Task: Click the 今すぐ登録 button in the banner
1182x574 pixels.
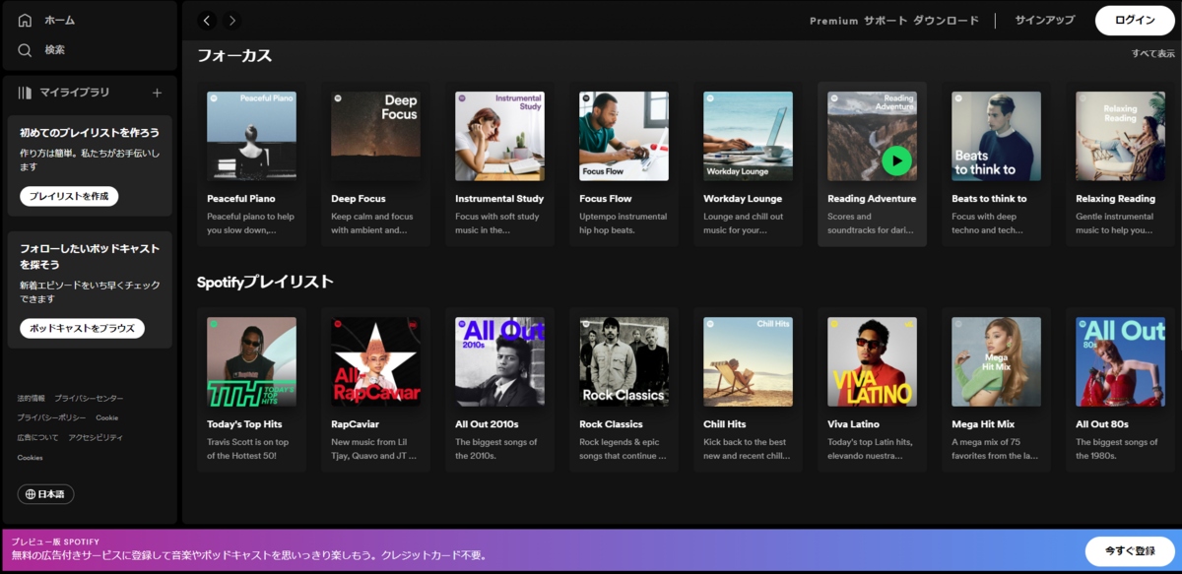Action: pyautogui.click(x=1130, y=551)
